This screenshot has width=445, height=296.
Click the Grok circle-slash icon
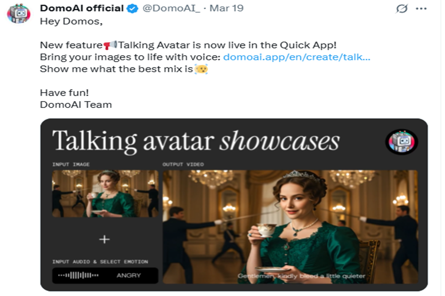point(401,9)
